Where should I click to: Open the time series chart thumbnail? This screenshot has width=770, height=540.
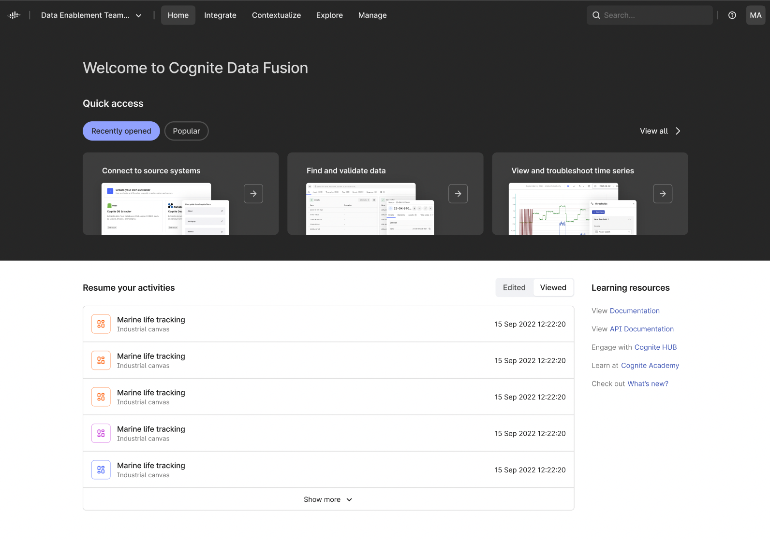pos(573,209)
